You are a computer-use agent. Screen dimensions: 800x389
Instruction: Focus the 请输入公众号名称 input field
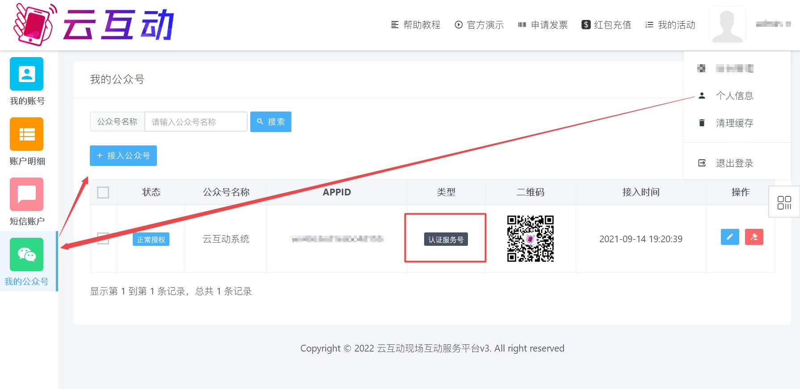(x=196, y=122)
